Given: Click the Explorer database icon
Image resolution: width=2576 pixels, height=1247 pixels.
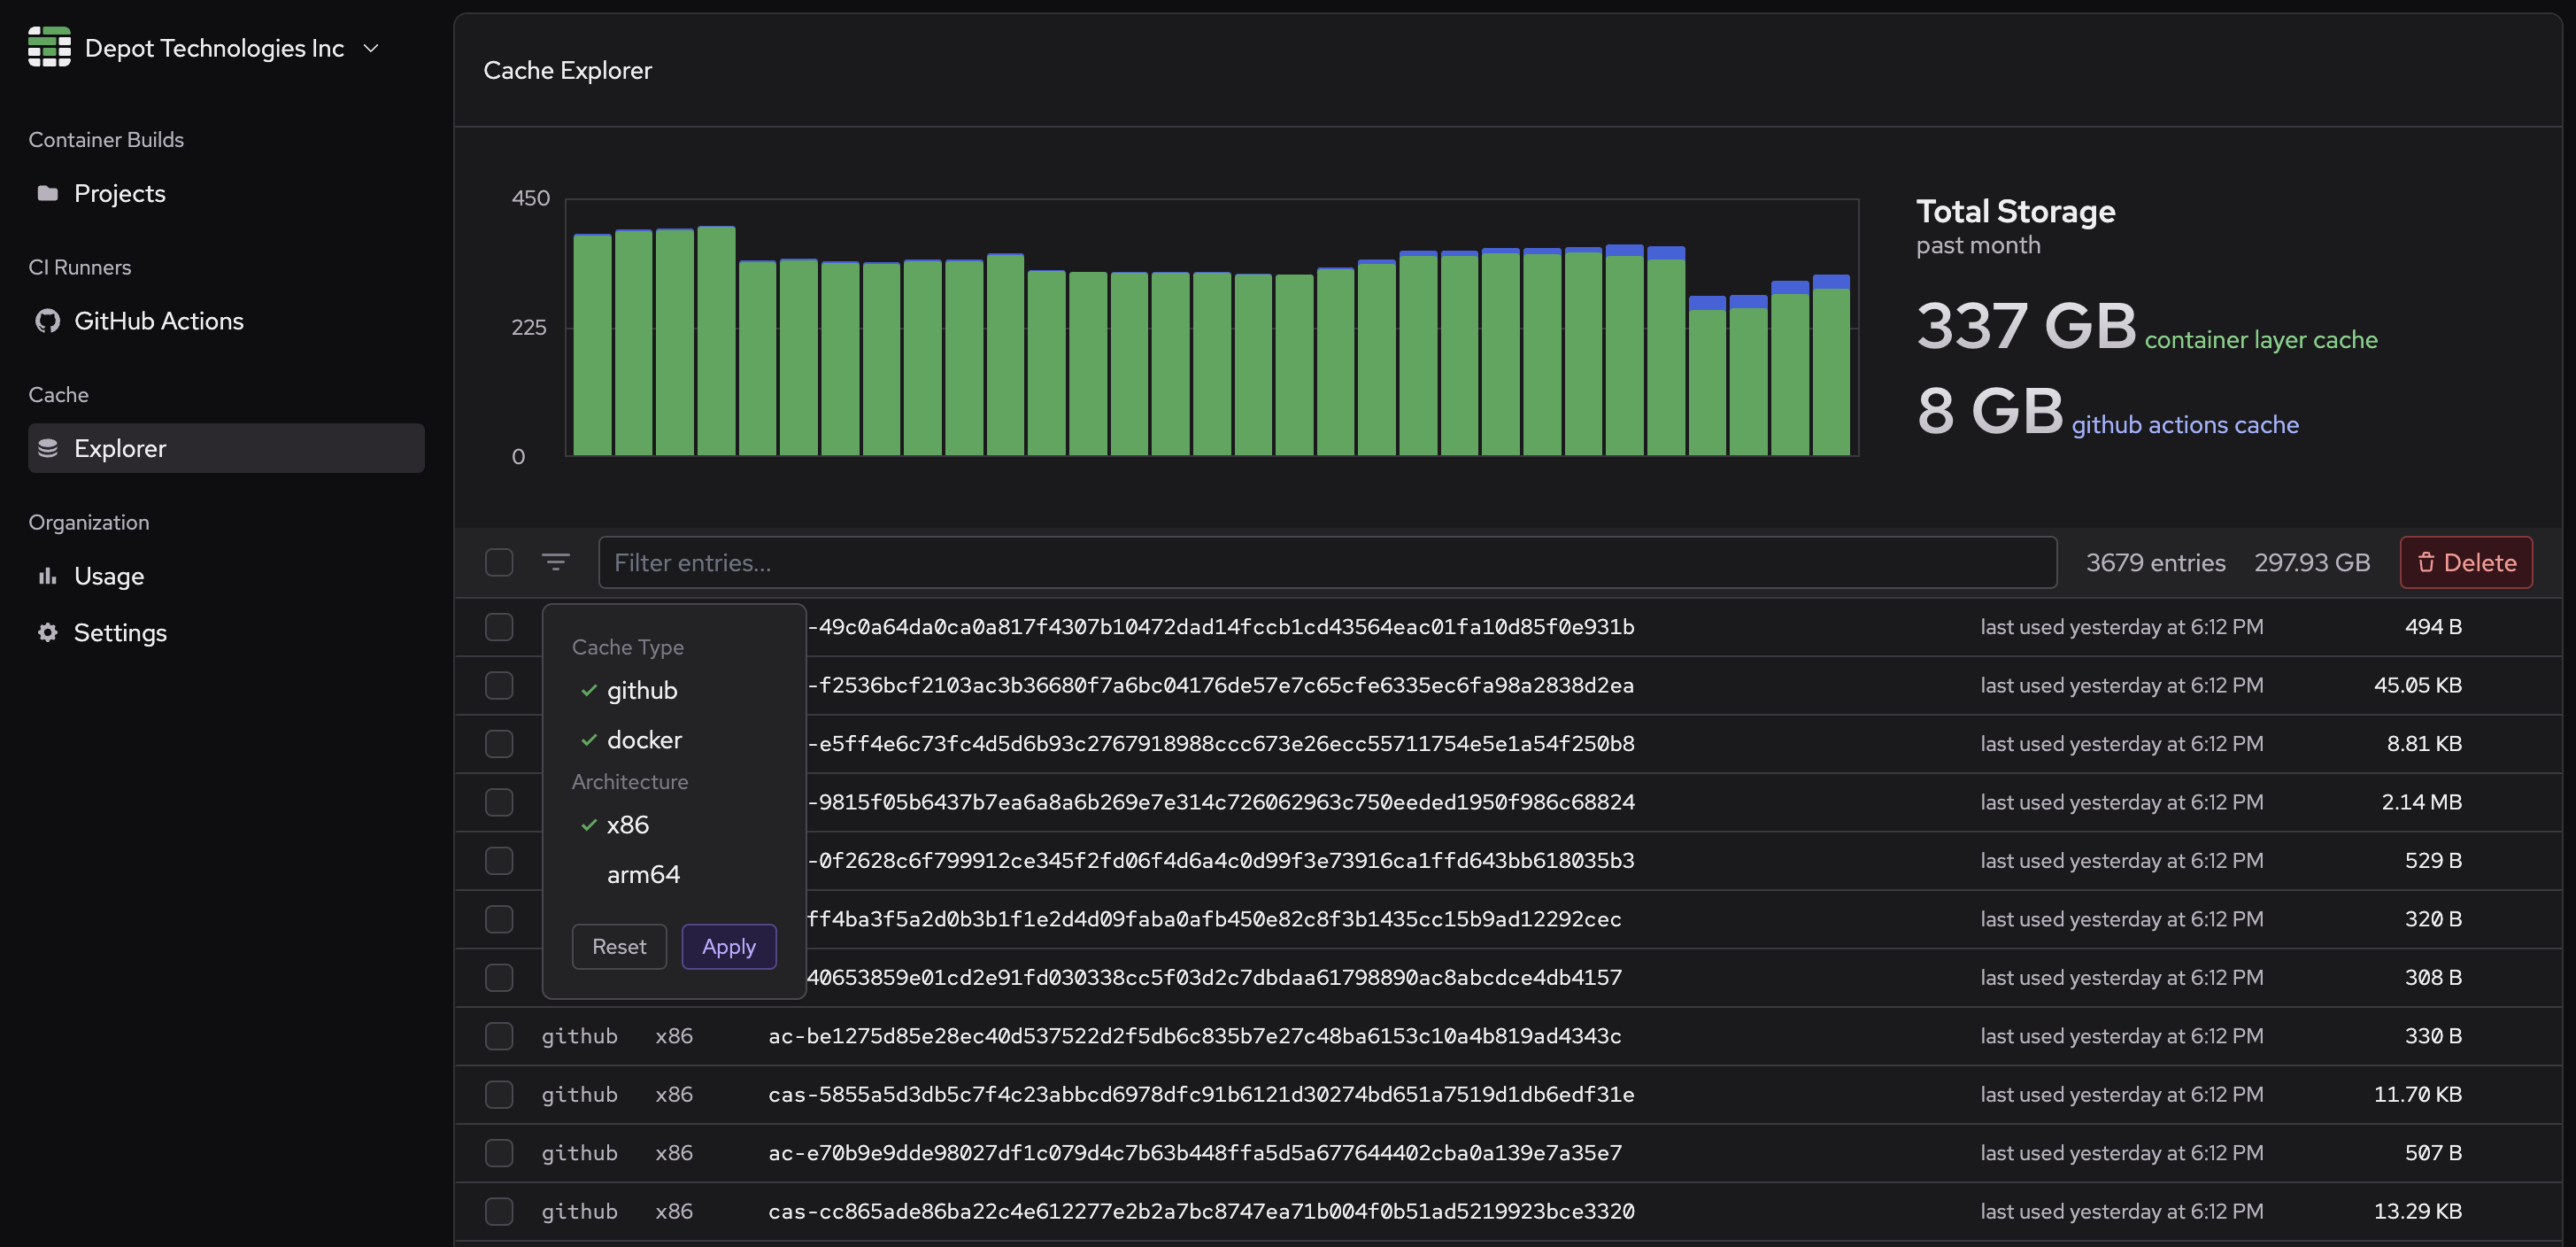Looking at the screenshot, I should (x=47, y=448).
